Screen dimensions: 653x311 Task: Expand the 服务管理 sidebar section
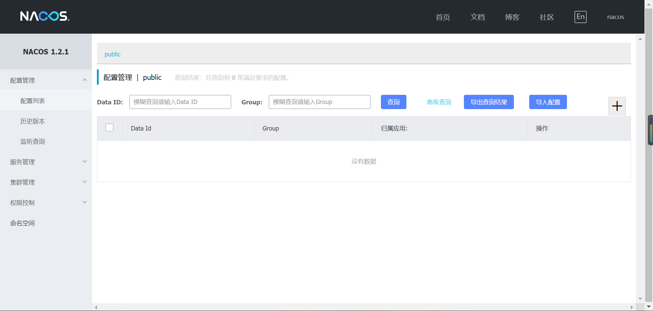pos(46,162)
